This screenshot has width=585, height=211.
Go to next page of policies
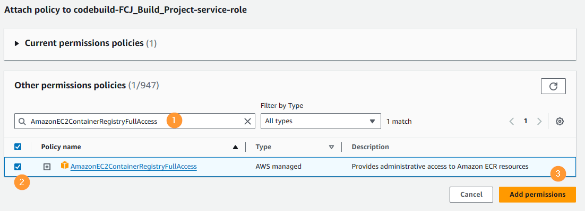click(539, 121)
